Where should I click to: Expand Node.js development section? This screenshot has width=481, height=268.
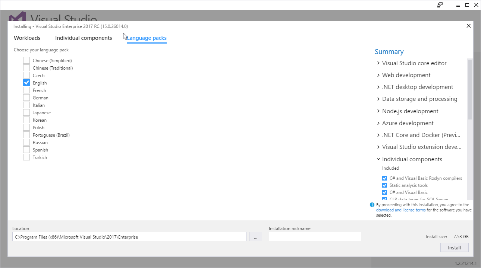(378, 111)
